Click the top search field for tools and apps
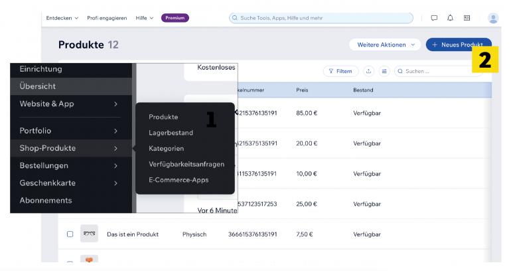This screenshot has width=511, height=271. 321,18
